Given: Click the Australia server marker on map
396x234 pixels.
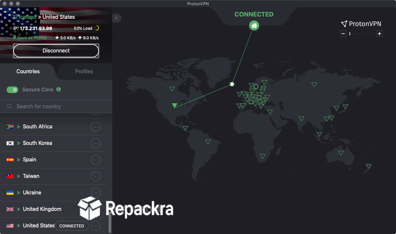Looking at the screenshot, I should tap(341, 153).
